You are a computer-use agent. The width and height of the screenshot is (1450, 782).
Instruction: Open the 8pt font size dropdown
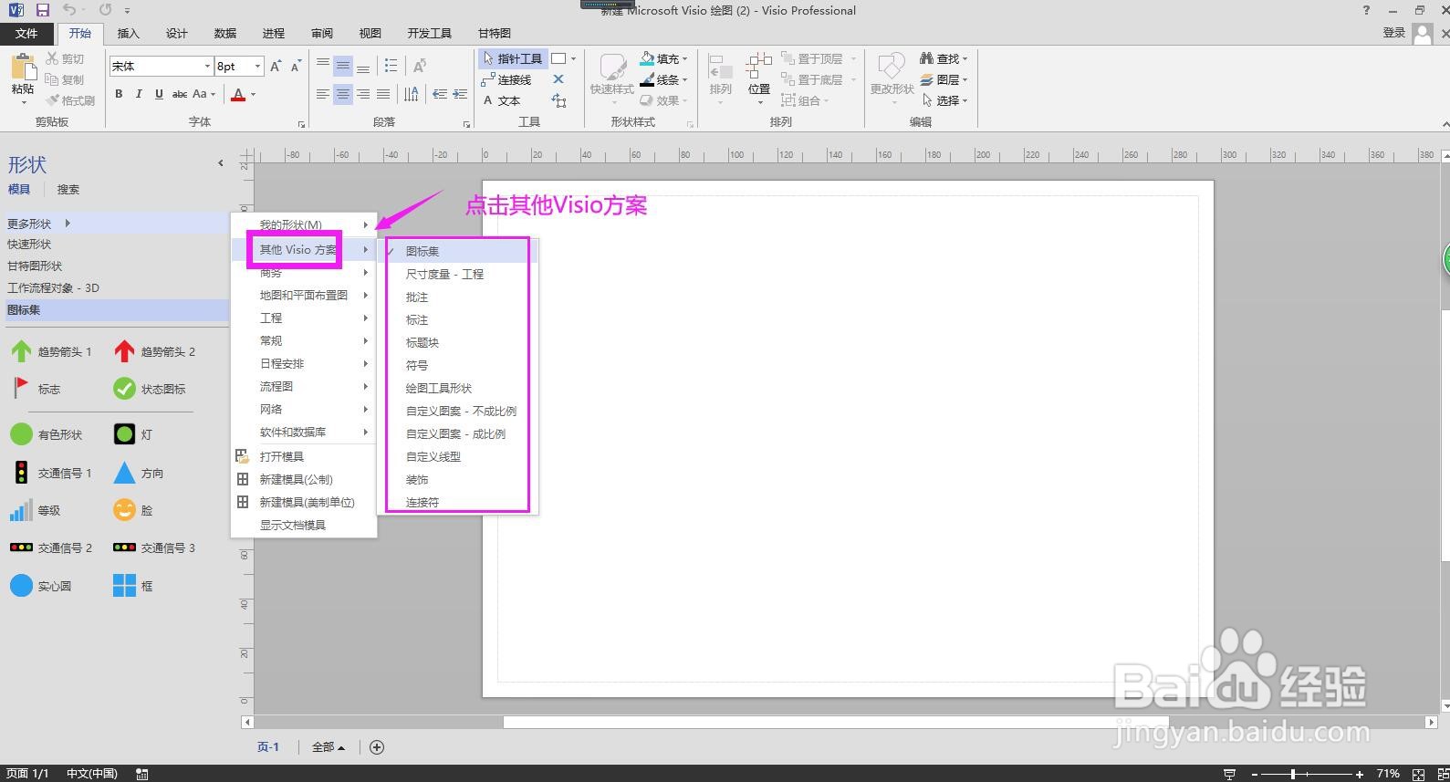[257, 67]
